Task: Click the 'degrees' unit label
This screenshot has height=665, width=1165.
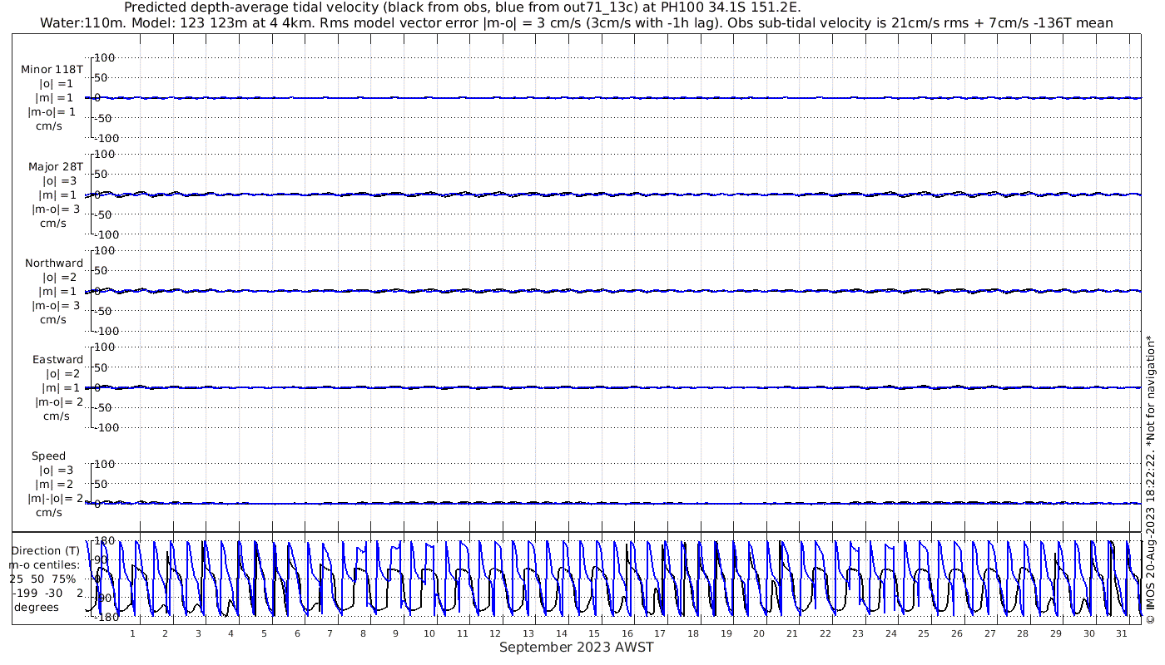Action: click(x=37, y=607)
